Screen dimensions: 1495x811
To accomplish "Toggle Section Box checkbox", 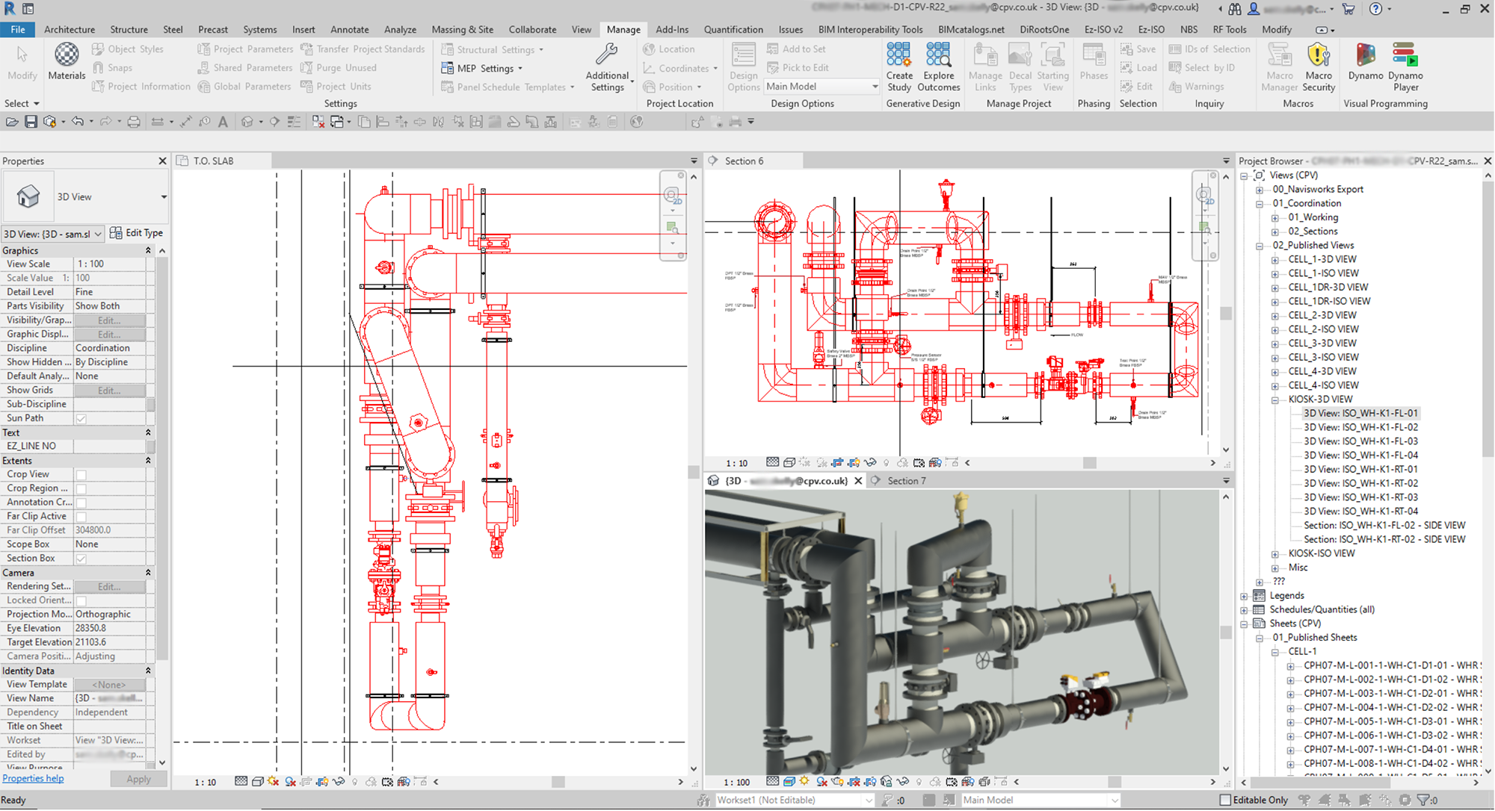I will point(81,559).
